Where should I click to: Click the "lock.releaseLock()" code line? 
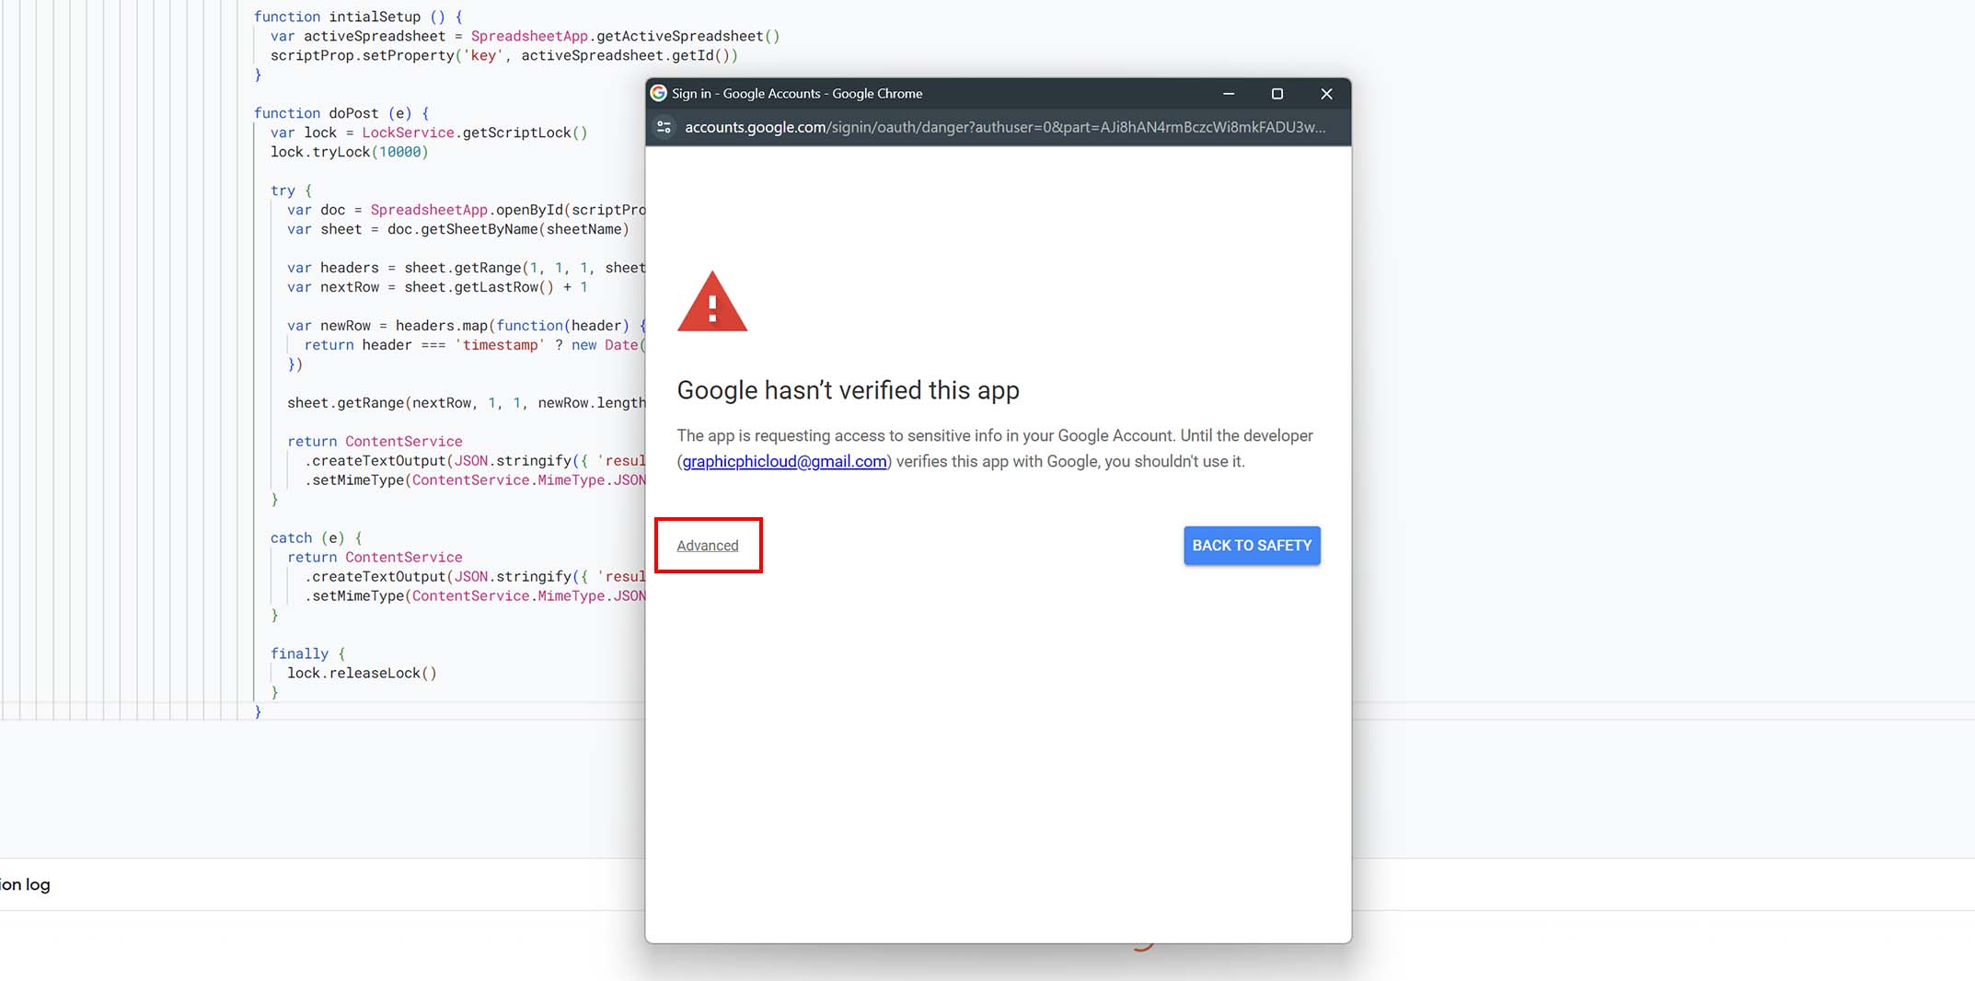pyautogui.click(x=362, y=674)
